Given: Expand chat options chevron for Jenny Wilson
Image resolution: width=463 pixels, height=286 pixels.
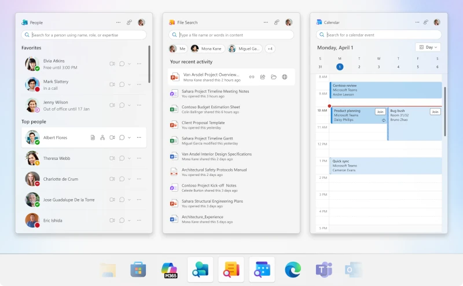Looking at the screenshot, I should [129, 105].
